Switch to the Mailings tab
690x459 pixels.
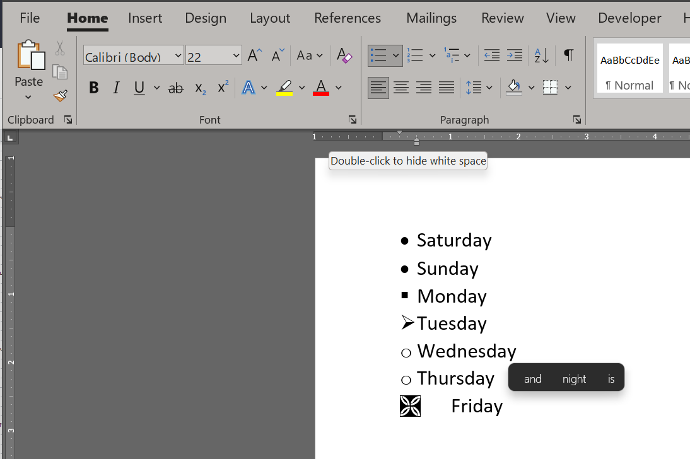point(431,18)
